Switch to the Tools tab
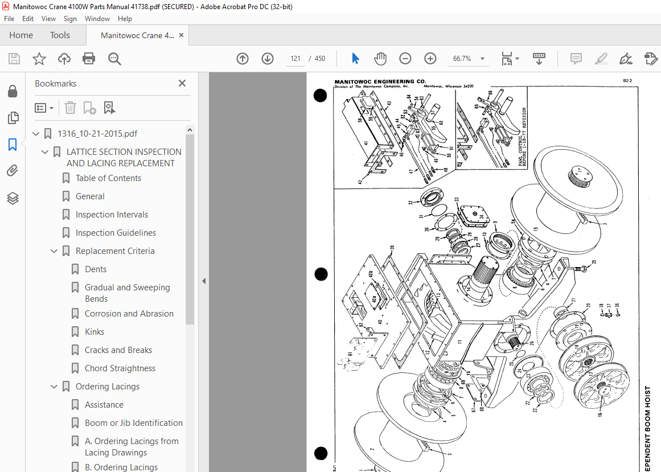The width and height of the screenshot is (661, 472). [x=60, y=35]
